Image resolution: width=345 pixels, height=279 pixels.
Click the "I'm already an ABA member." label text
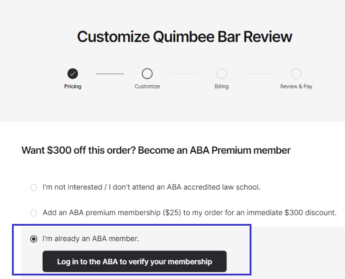tap(90, 239)
